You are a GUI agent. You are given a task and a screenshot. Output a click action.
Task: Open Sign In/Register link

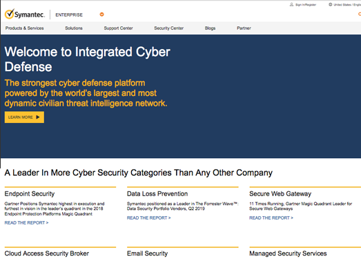coord(306,5)
